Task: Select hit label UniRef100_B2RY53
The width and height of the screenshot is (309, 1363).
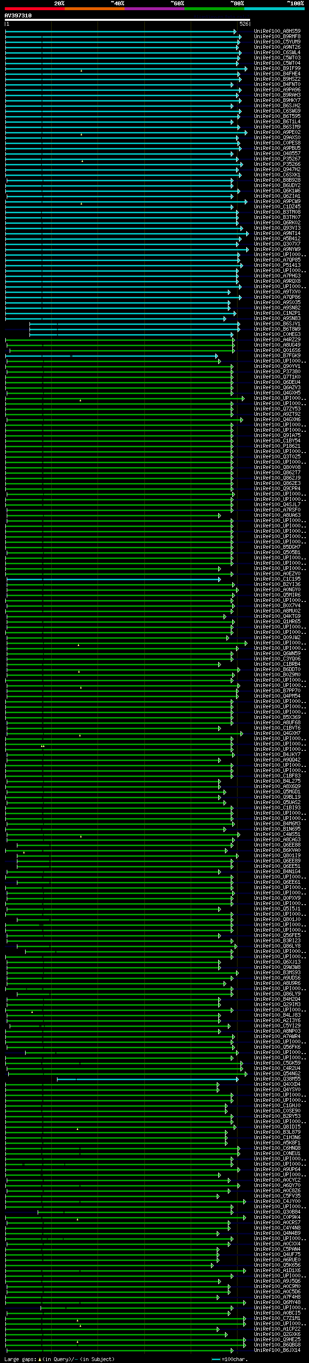Action: 277,1116
